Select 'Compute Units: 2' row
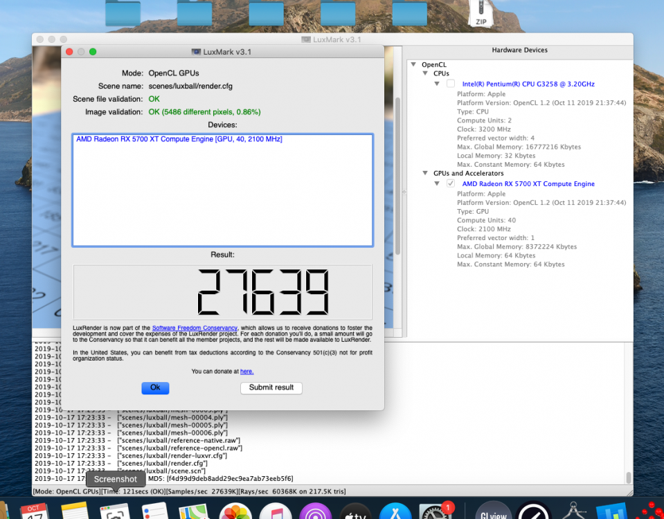 point(484,120)
